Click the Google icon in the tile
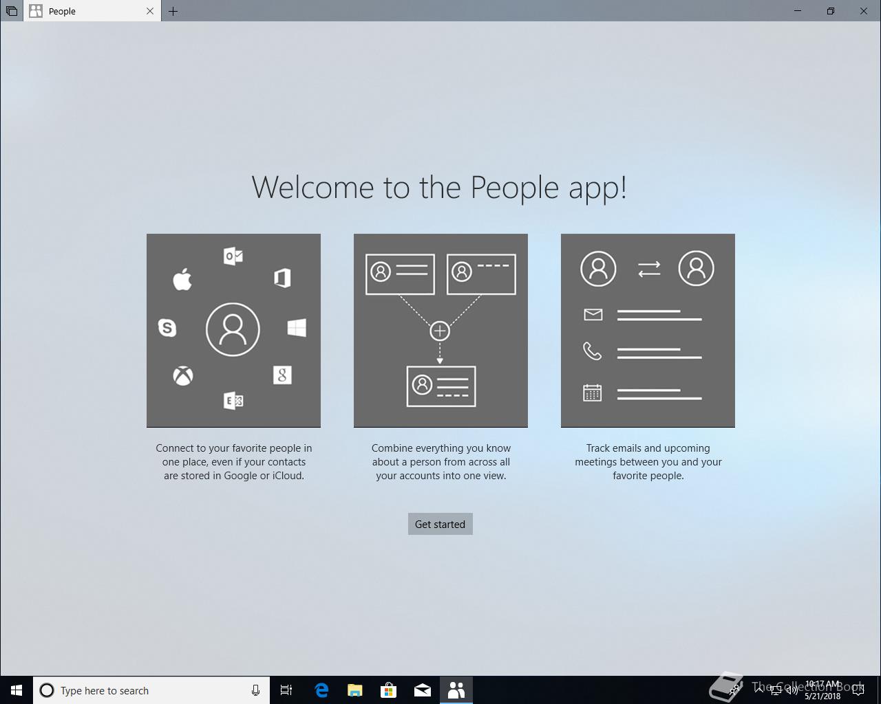The width and height of the screenshot is (881, 704). (x=282, y=375)
